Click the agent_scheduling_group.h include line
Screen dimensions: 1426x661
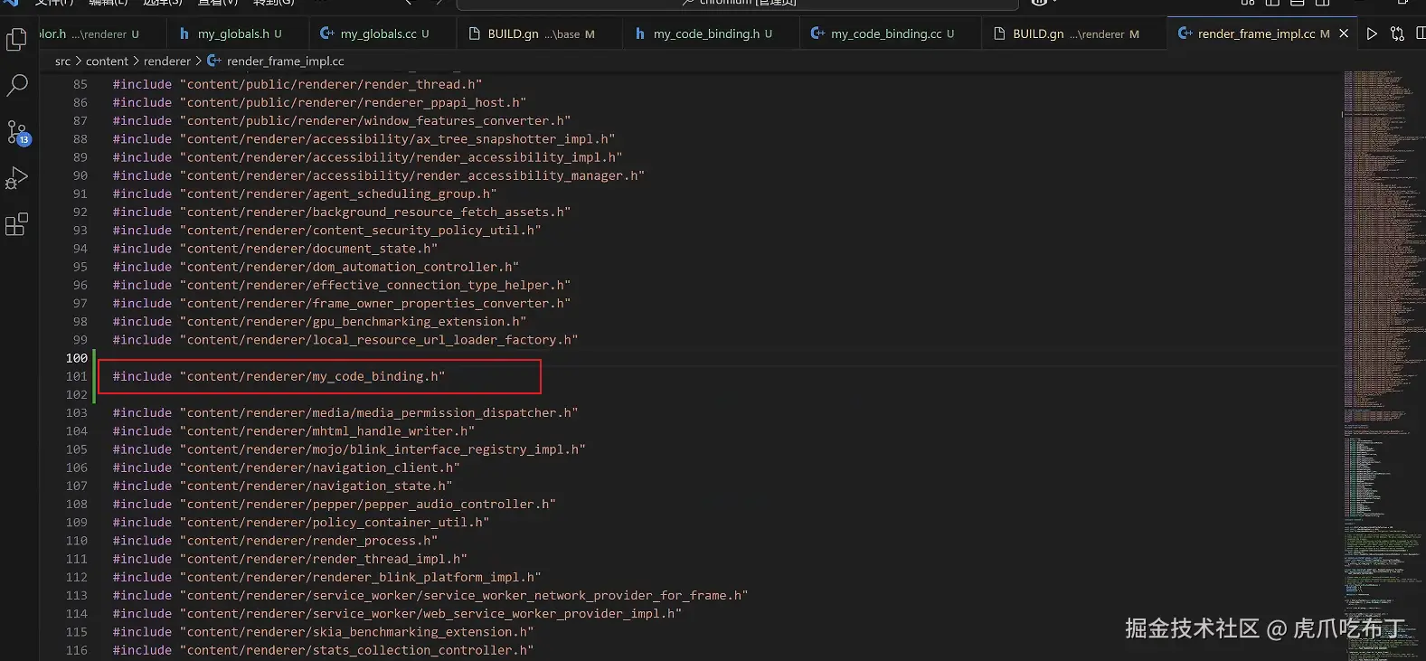(x=305, y=194)
